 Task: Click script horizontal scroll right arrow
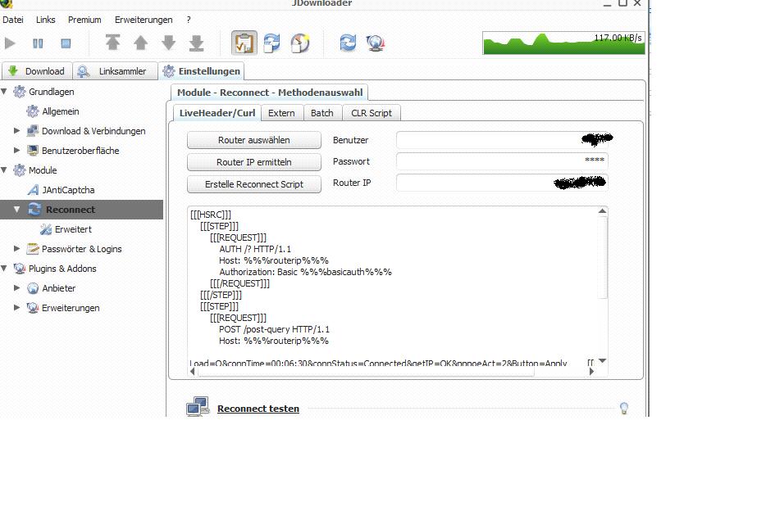(591, 371)
